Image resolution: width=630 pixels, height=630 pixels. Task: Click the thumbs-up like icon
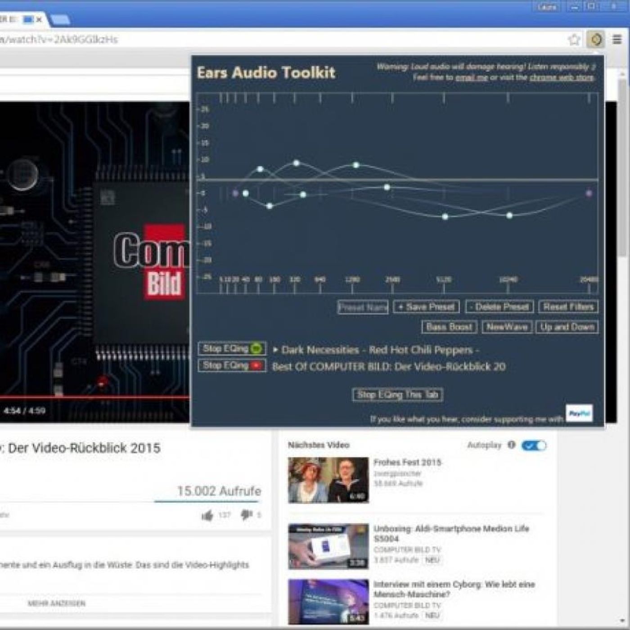click(x=207, y=515)
